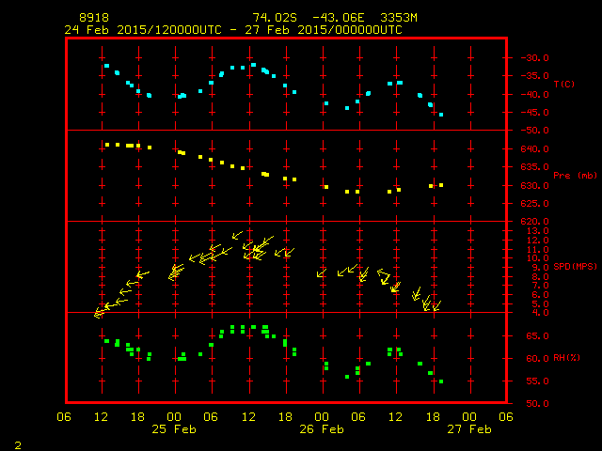The width and height of the screenshot is (602, 451).
Task: Click the 'T(C)' temperature axis label
Action: pos(564,84)
